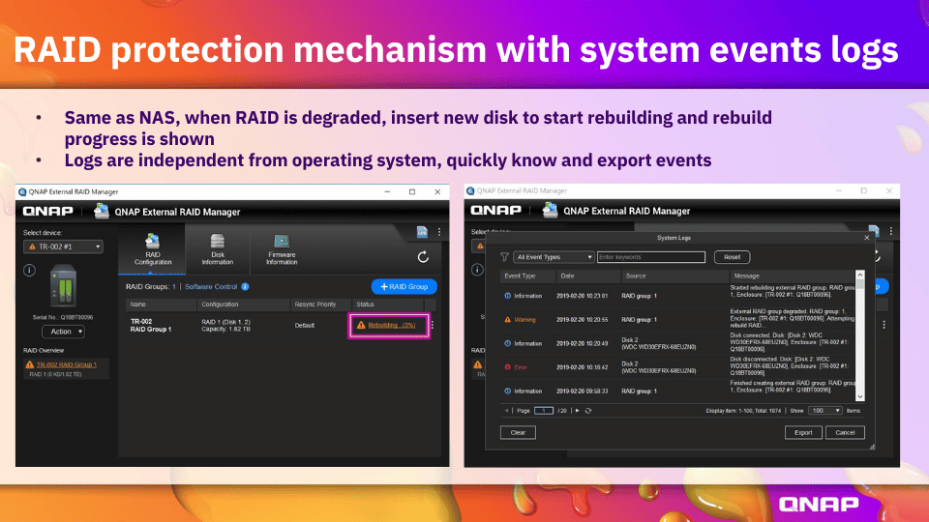The image size is (929, 522).
Task: Switch to the Disk Information tab
Action: [218, 249]
